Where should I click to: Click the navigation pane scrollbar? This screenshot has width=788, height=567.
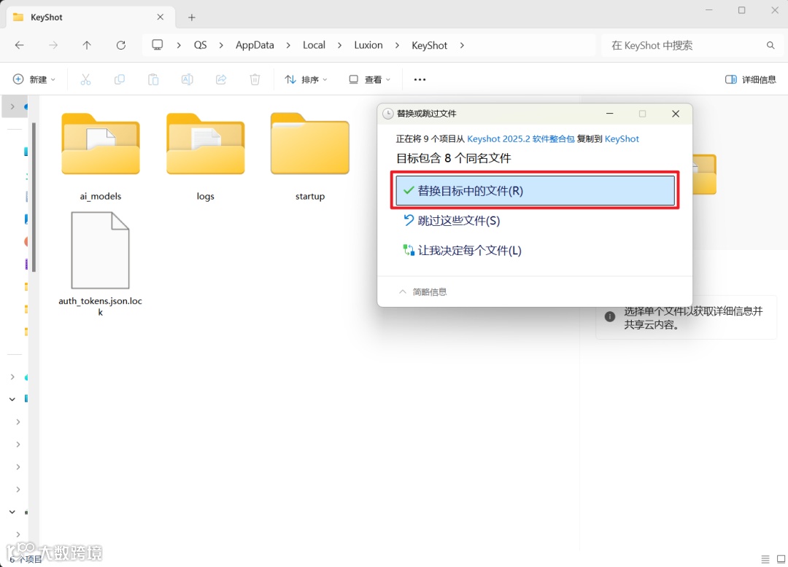[x=34, y=198]
